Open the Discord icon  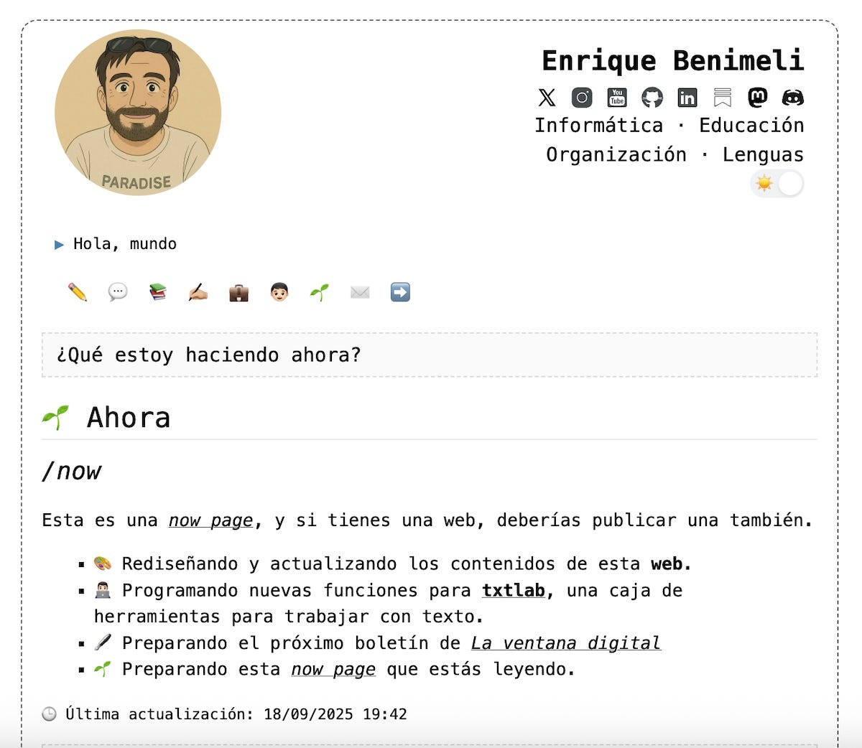coord(793,97)
